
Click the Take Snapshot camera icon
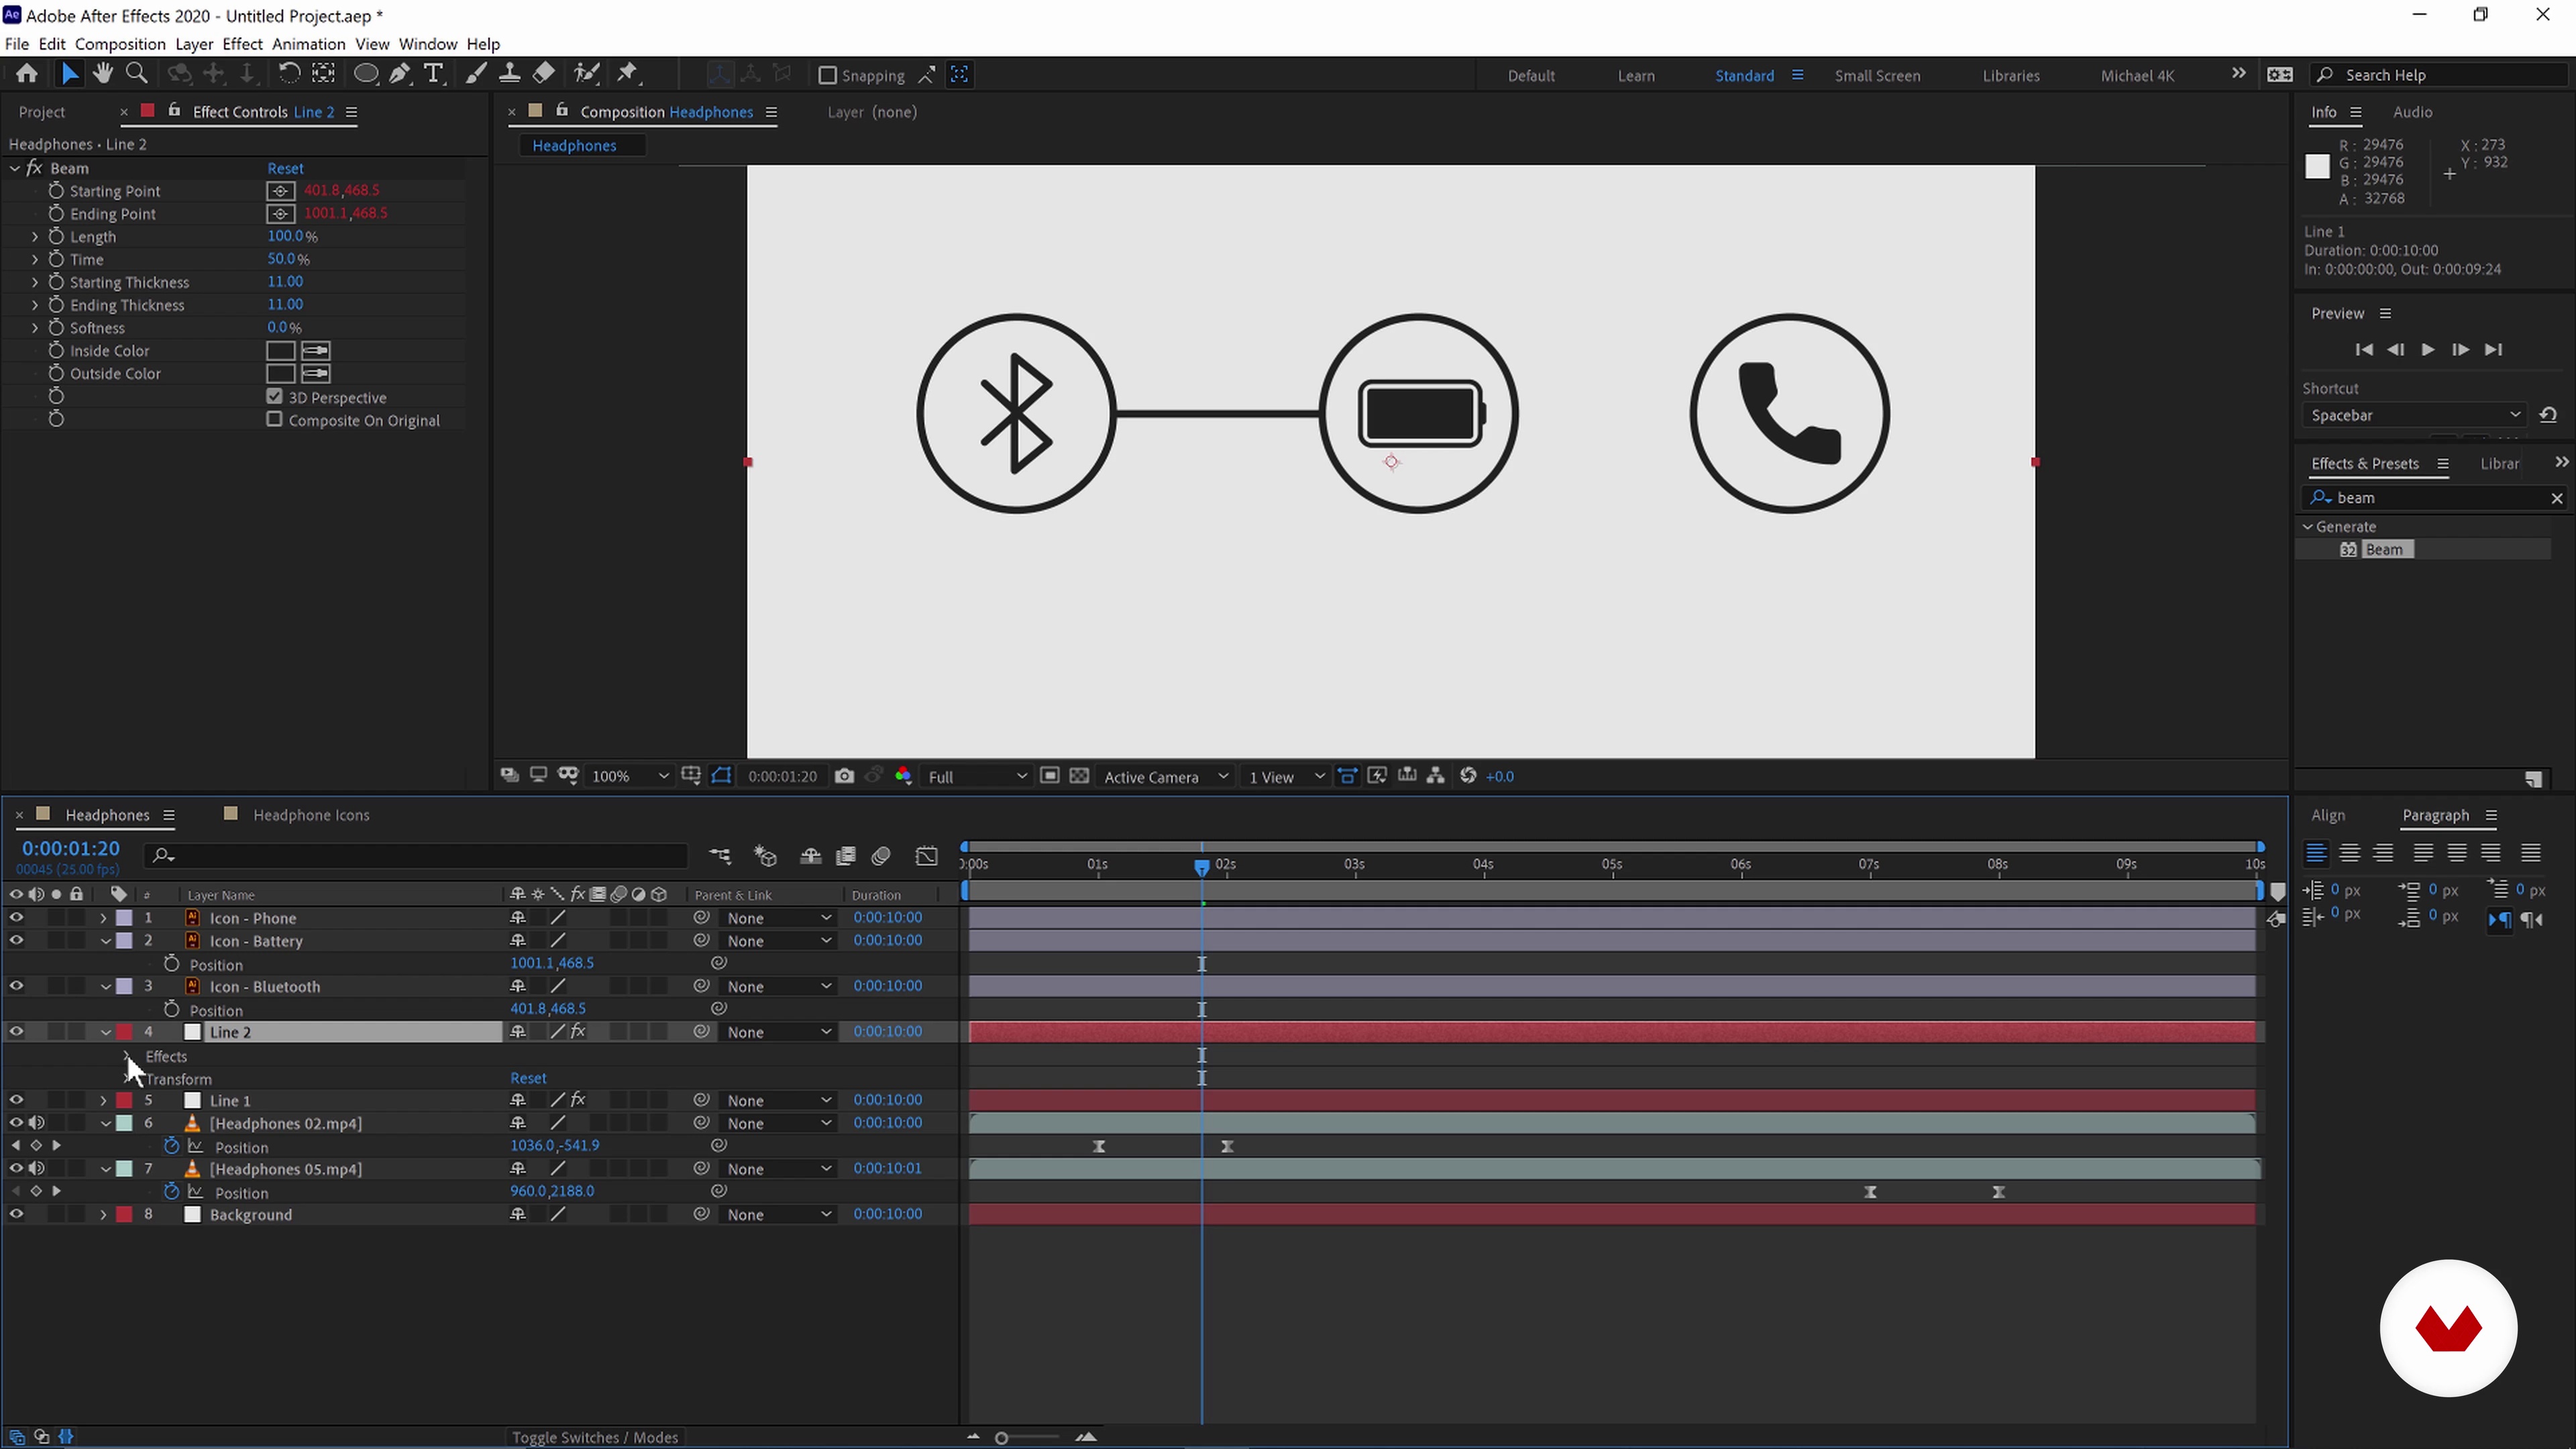click(x=844, y=777)
